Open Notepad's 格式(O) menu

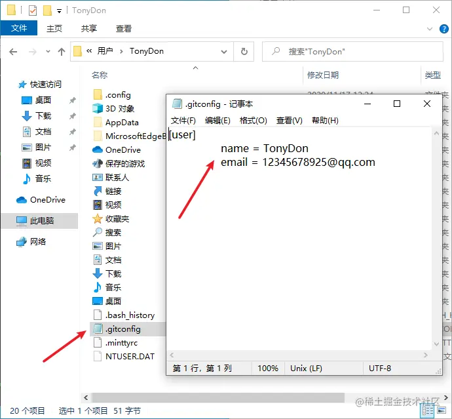(x=254, y=121)
